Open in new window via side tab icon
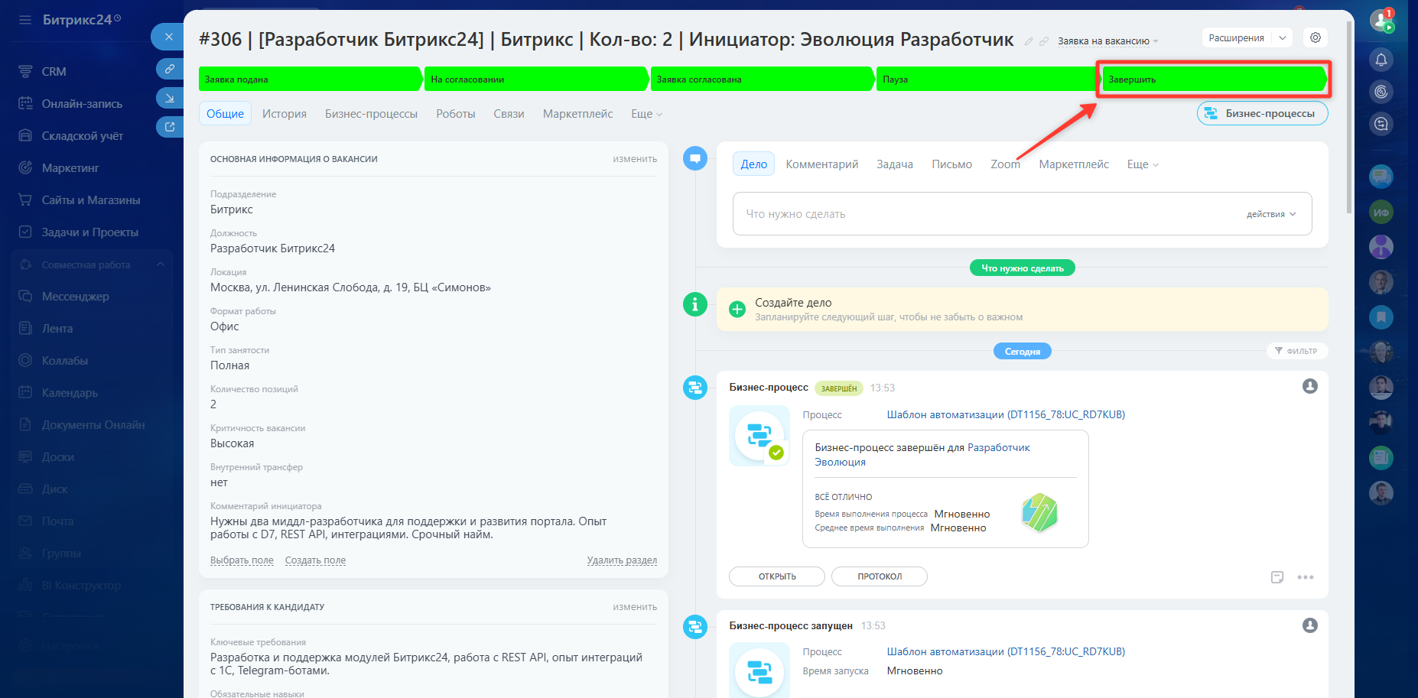This screenshot has height=698, width=1418. coord(170,127)
